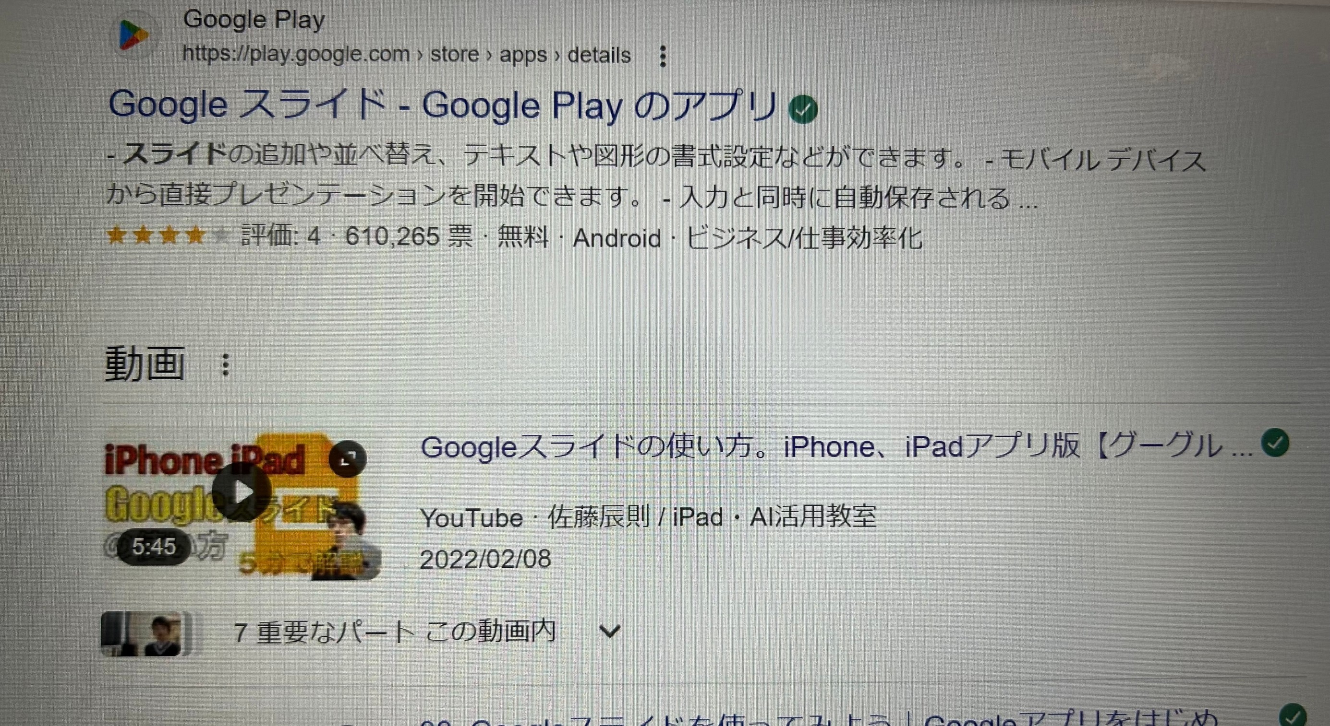Click the Google Play site name
The height and width of the screenshot is (726, 1330).
click(254, 20)
